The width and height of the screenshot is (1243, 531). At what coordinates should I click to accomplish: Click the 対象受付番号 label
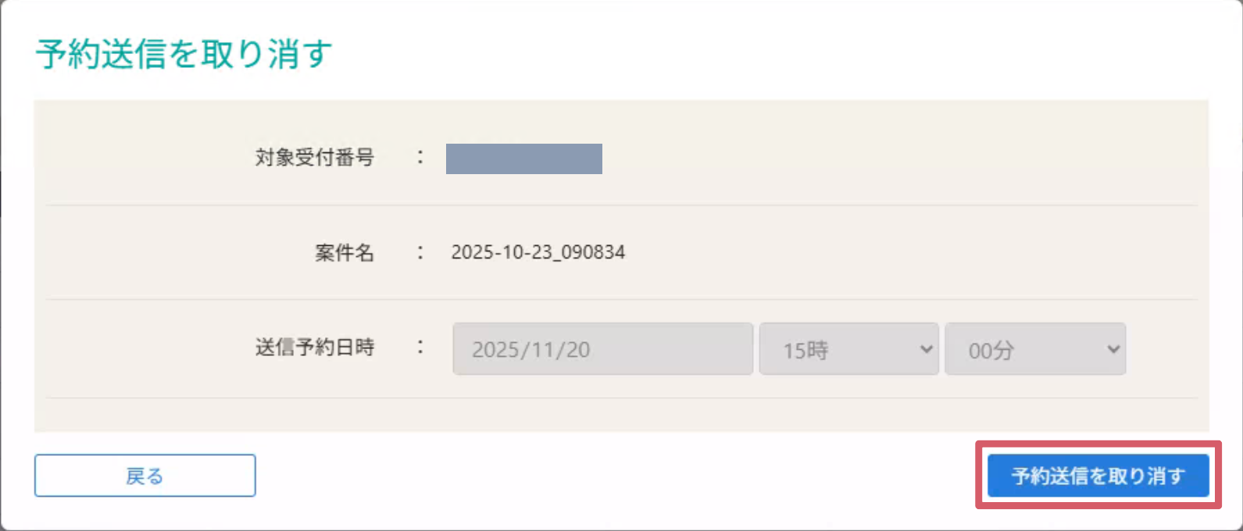click(314, 158)
